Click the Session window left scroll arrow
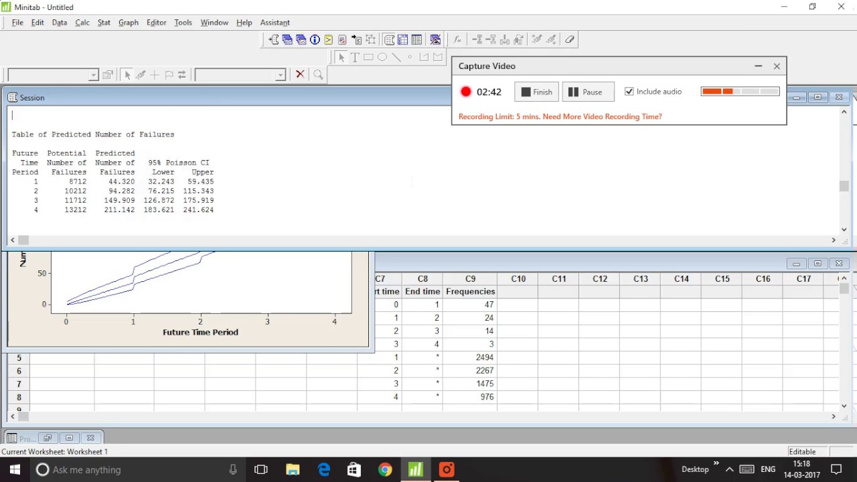The image size is (857, 482). click(x=13, y=240)
